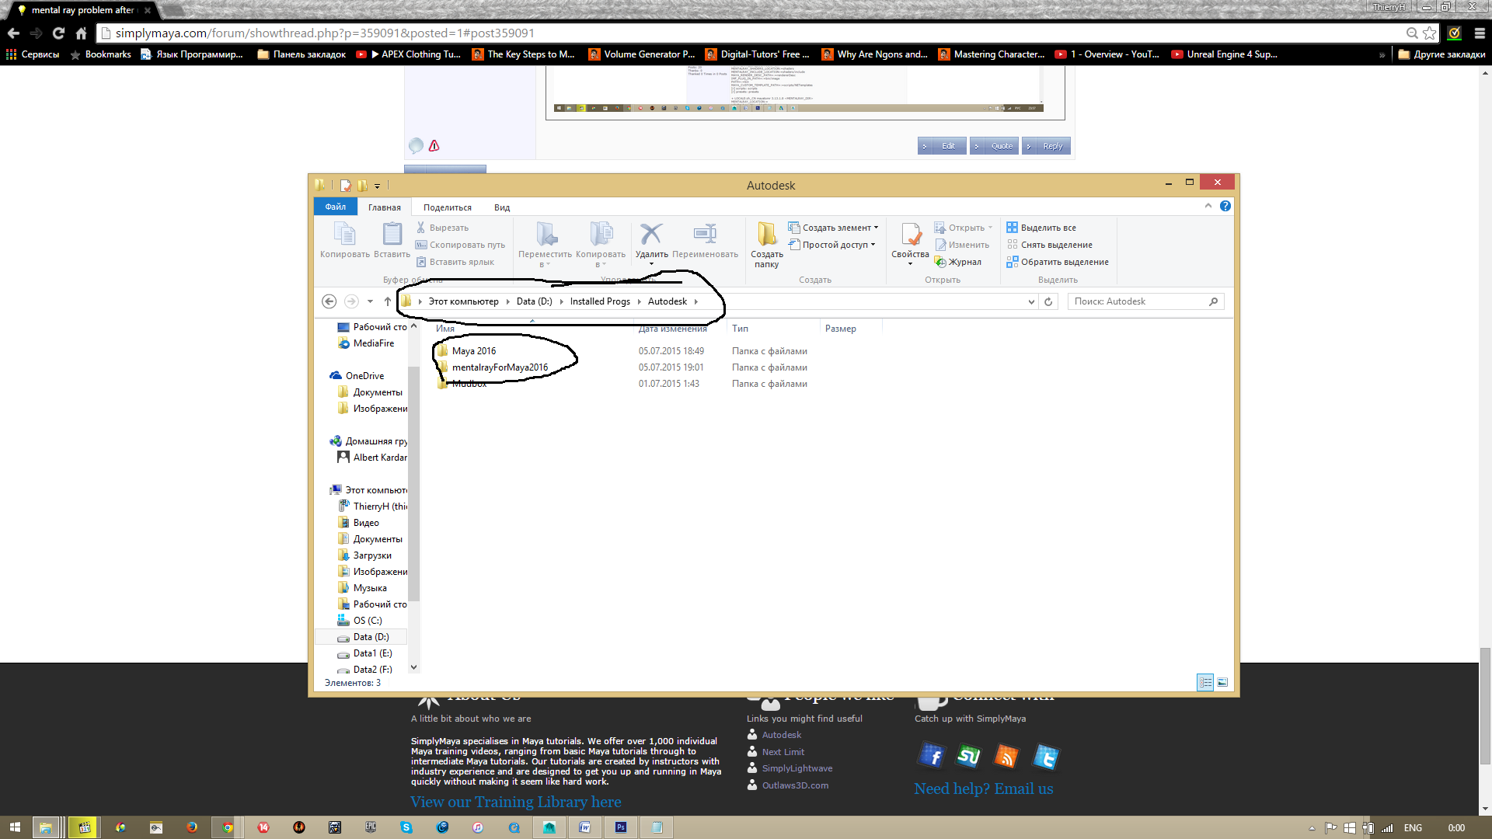Click the Quote button on forum post
Image resolution: width=1492 pixels, height=839 pixels.
click(x=995, y=146)
